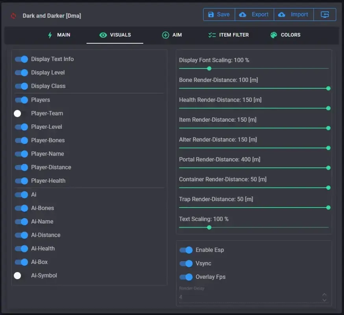Viewport: 344px width, 315px height.
Task: Click the red power icon beside the title
Action: click(14, 16)
